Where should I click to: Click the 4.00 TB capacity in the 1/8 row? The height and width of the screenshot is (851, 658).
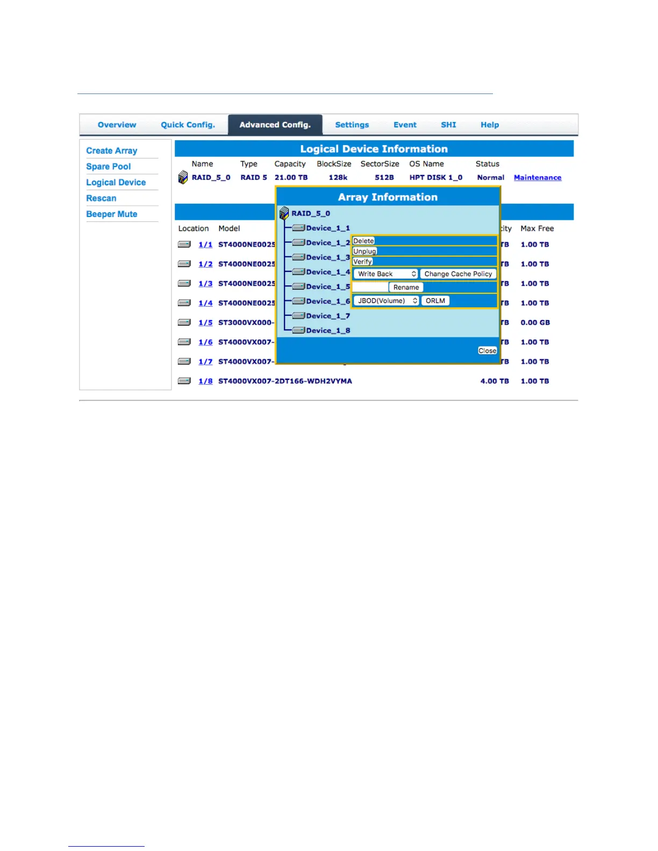(x=495, y=381)
